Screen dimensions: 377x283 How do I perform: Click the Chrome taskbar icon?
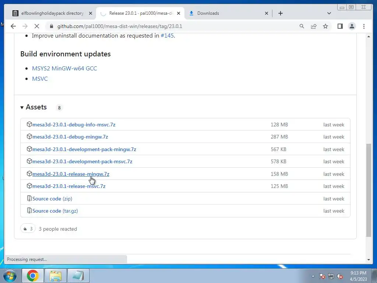tap(33, 276)
